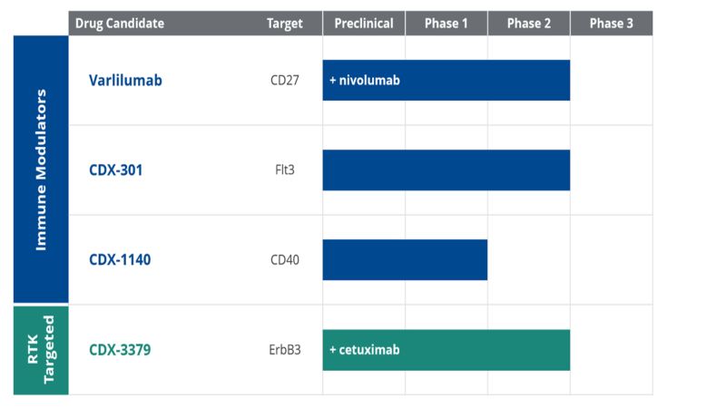This screenshot has width=726, height=408.
Task: Select the ErbB3 target text
Action: click(x=283, y=349)
